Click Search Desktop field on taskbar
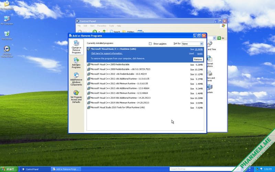275x172 pixels. tap(202, 169)
